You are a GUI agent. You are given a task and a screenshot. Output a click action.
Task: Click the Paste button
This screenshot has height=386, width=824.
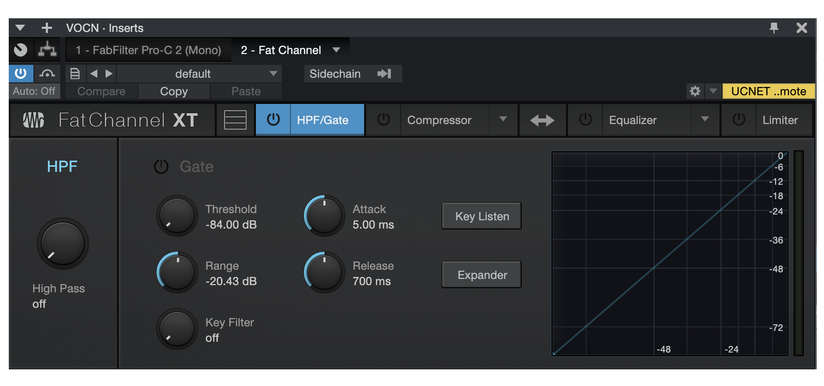click(x=246, y=91)
